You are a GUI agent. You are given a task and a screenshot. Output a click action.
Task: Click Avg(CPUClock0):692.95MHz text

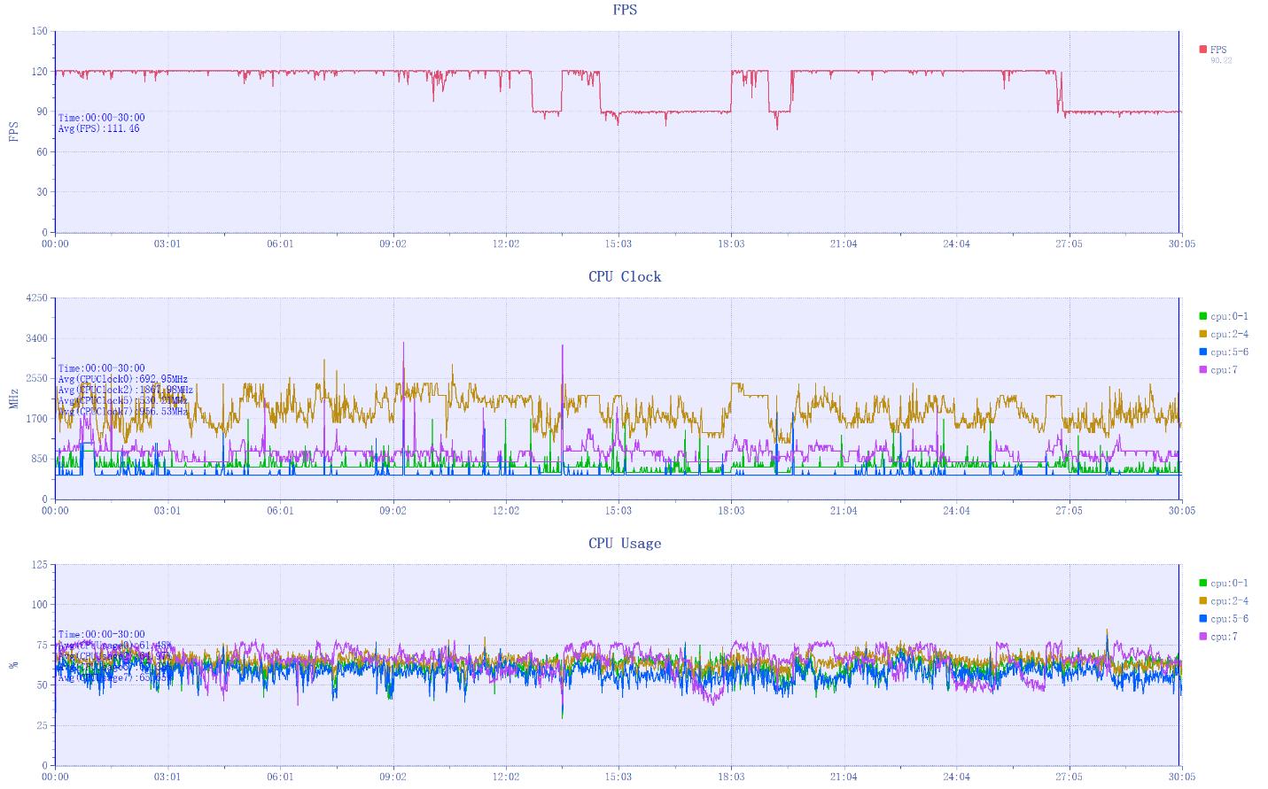[x=123, y=379]
